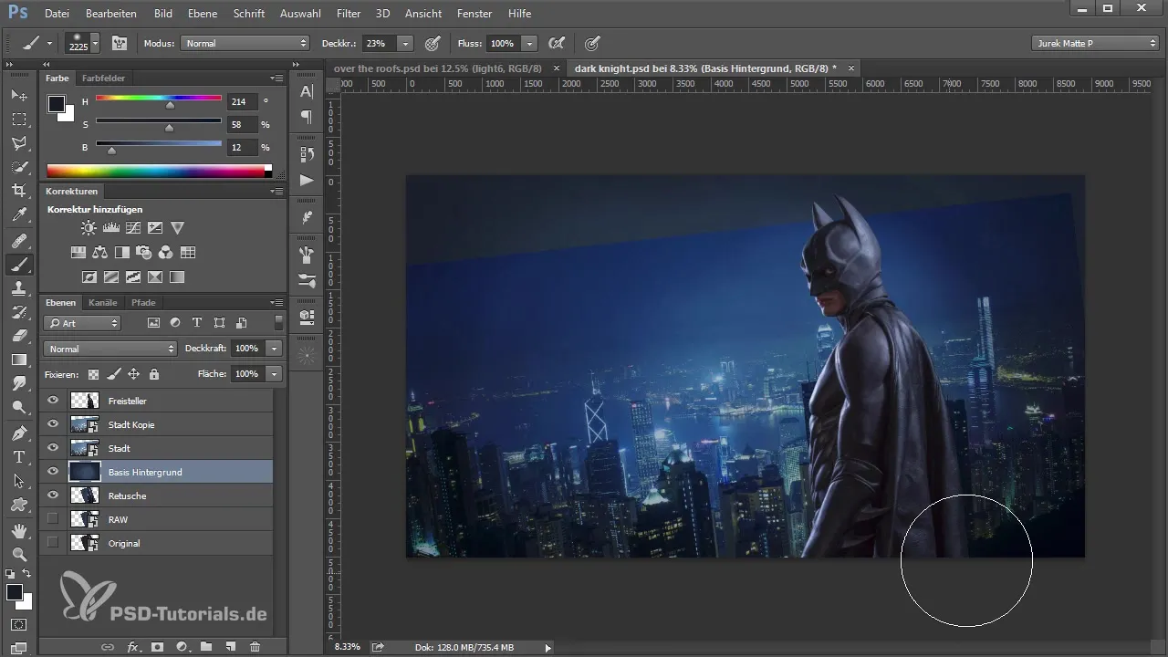Select the Rectangular Marquee tool
Image resolution: width=1168 pixels, height=657 pixels.
tap(19, 120)
